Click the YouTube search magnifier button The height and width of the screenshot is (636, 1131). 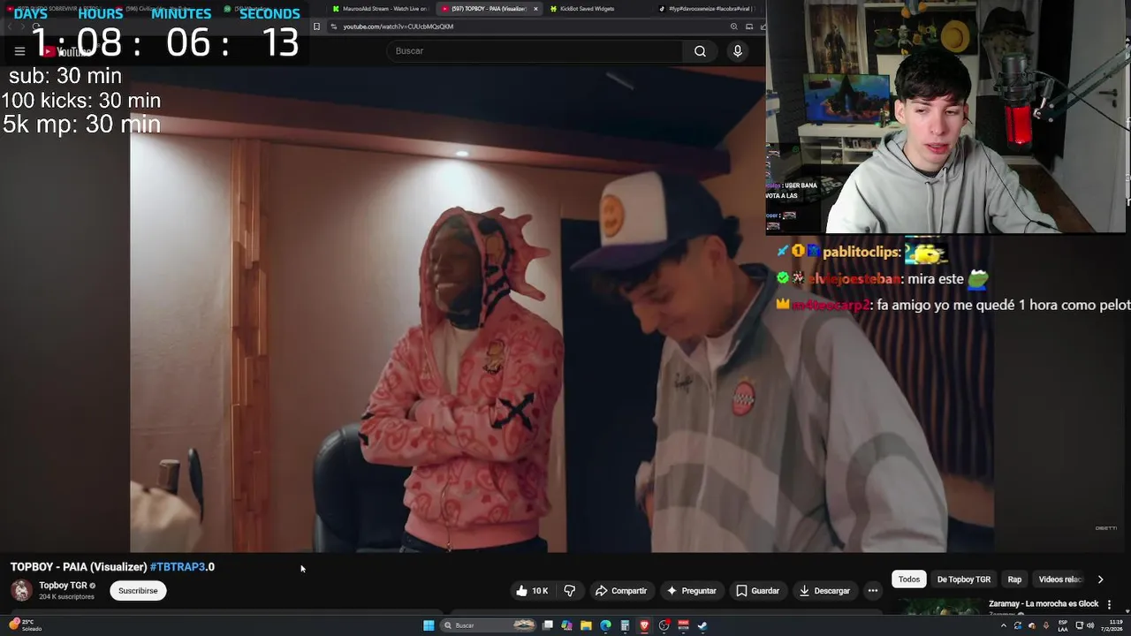700,51
